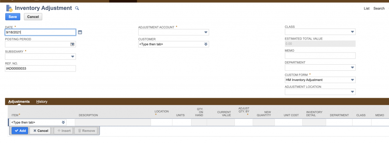This screenshot has width=389, height=143.
Task: Click the Insert line button
Action: (63, 130)
